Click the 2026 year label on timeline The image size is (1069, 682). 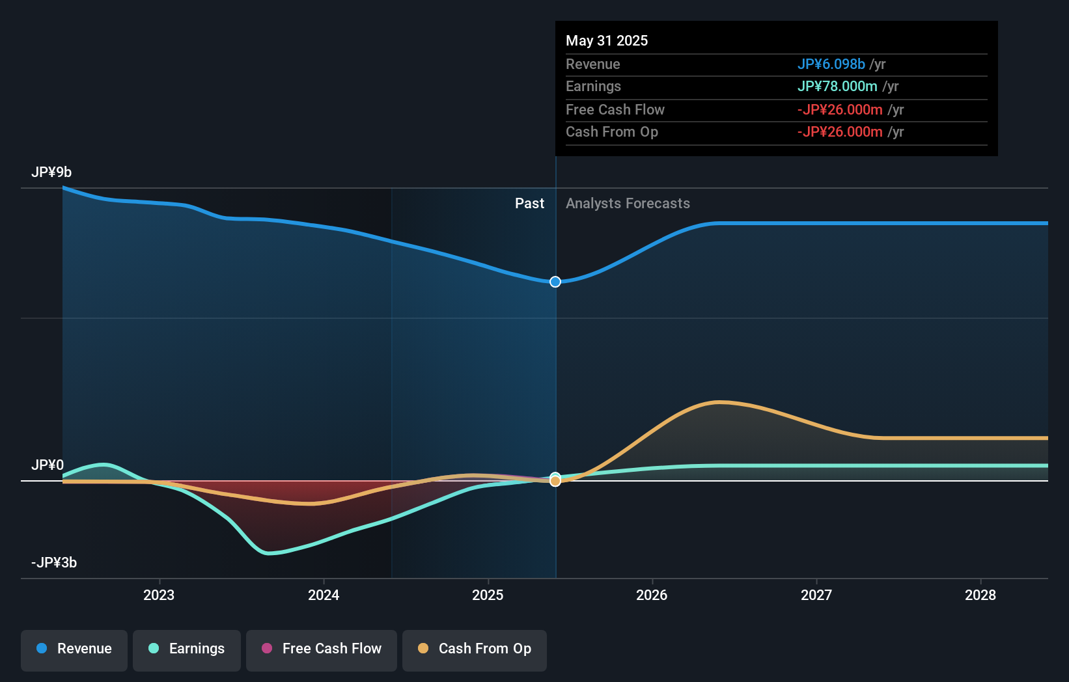pos(652,595)
